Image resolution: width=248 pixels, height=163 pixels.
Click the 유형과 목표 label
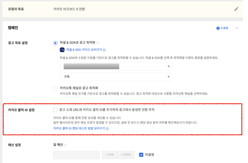pyautogui.click(x=16, y=9)
